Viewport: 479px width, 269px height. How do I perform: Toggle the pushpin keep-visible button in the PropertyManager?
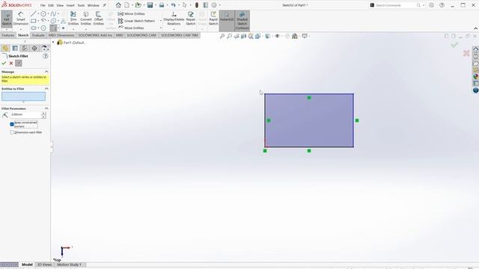[18, 63]
